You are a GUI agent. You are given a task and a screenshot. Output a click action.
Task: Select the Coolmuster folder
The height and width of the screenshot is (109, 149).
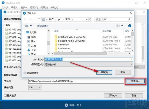[63, 49]
